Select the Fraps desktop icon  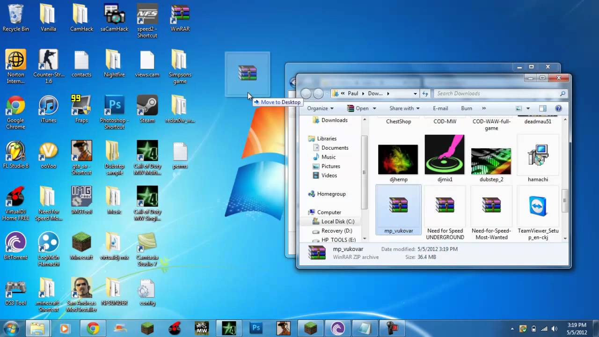pyautogui.click(x=81, y=110)
